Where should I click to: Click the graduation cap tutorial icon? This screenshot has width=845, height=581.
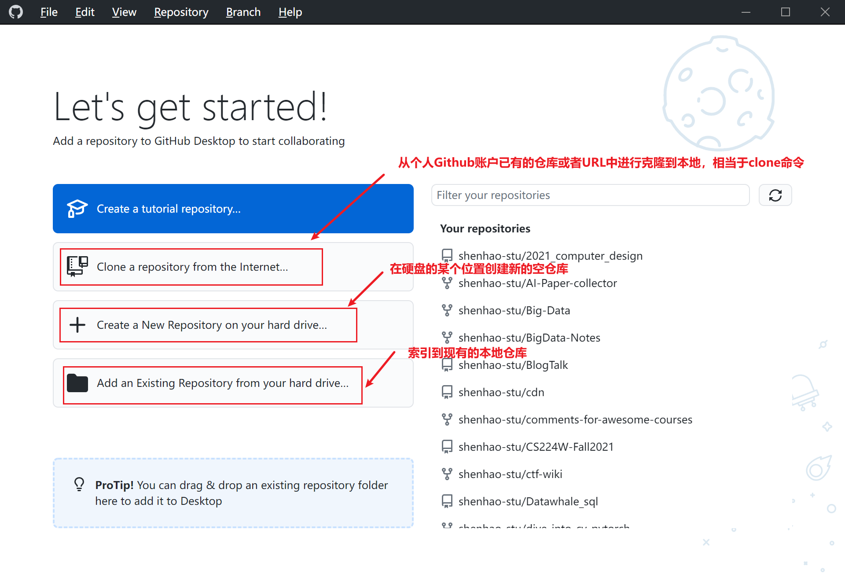click(x=77, y=209)
